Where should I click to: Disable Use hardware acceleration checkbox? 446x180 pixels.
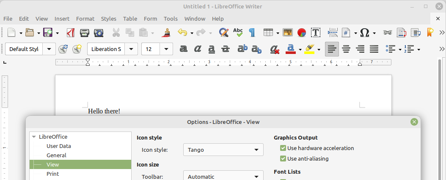(x=283, y=148)
